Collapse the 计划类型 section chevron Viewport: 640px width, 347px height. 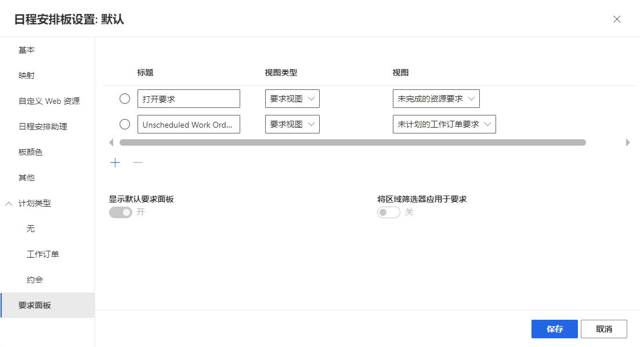pyautogui.click(x=9, y=203)
